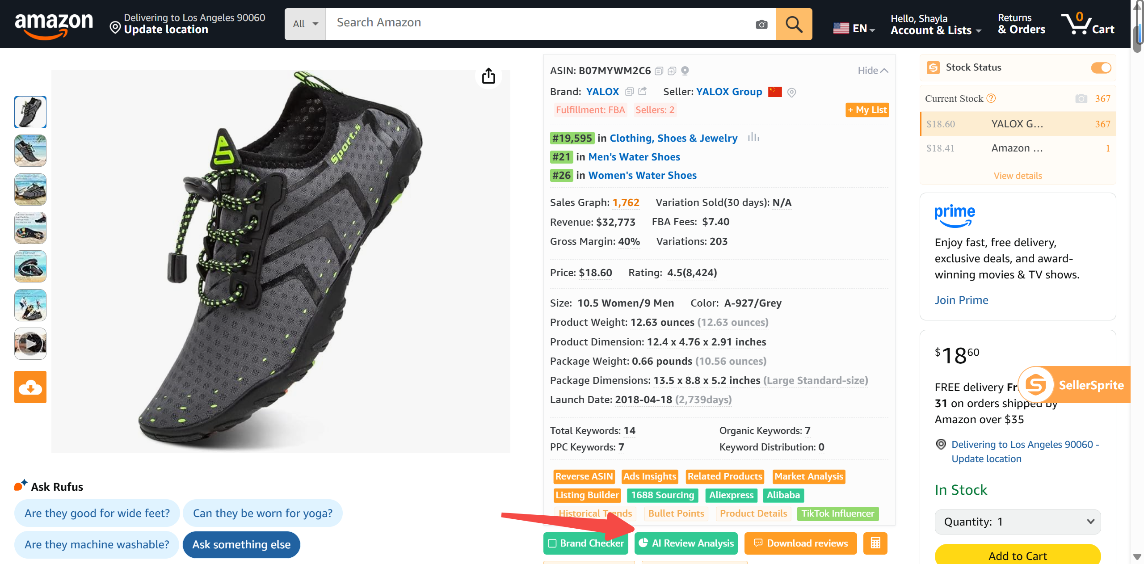The width and height of the screenshot is (1144, 564).
Task: Check the Brand Checker checkbox
Action: coord(552,543)
